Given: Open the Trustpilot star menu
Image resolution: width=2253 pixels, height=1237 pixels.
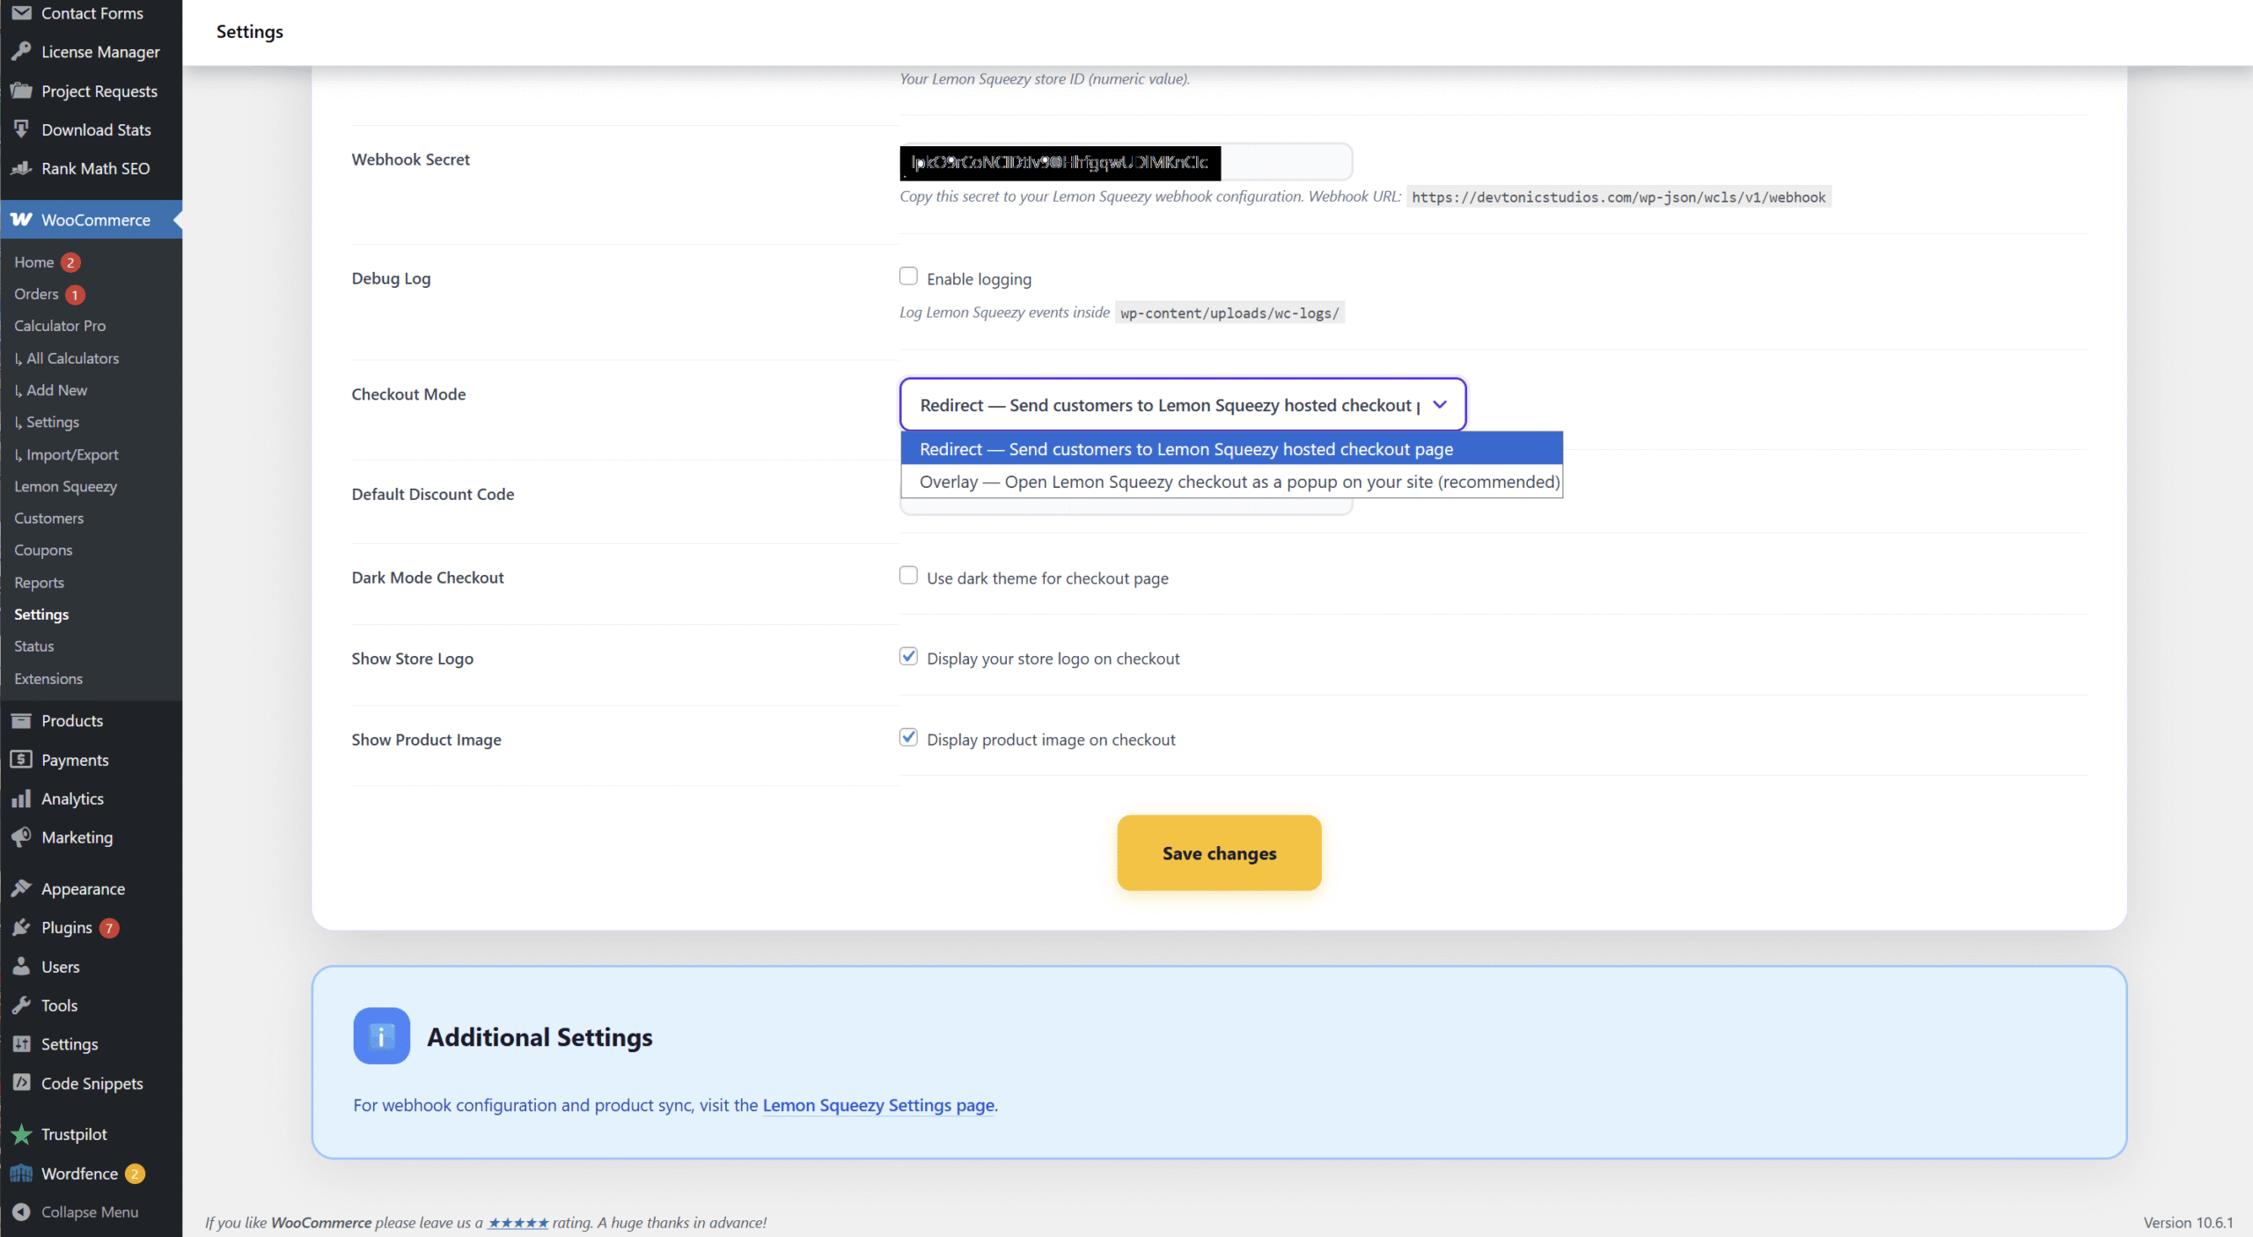Looking at the screenshot, I should click(x=74, y=1134).
